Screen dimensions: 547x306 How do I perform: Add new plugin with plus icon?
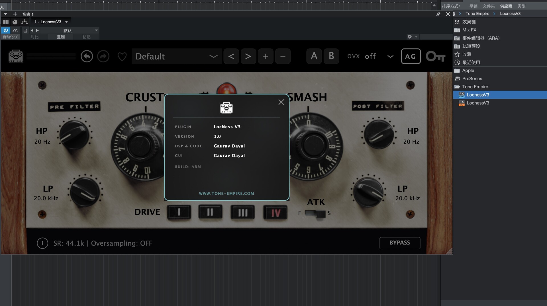[15, 14]
